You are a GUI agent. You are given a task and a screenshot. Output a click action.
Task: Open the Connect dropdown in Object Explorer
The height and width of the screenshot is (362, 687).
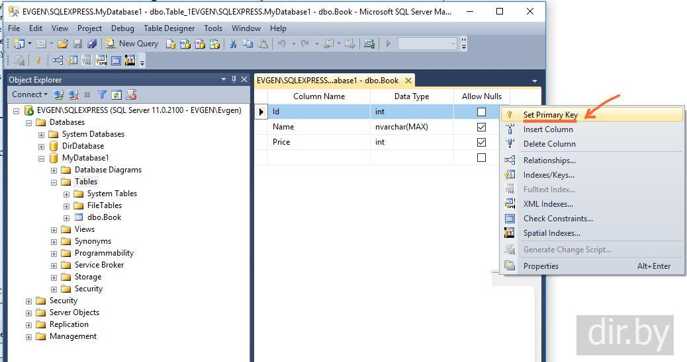click(30, 94)
